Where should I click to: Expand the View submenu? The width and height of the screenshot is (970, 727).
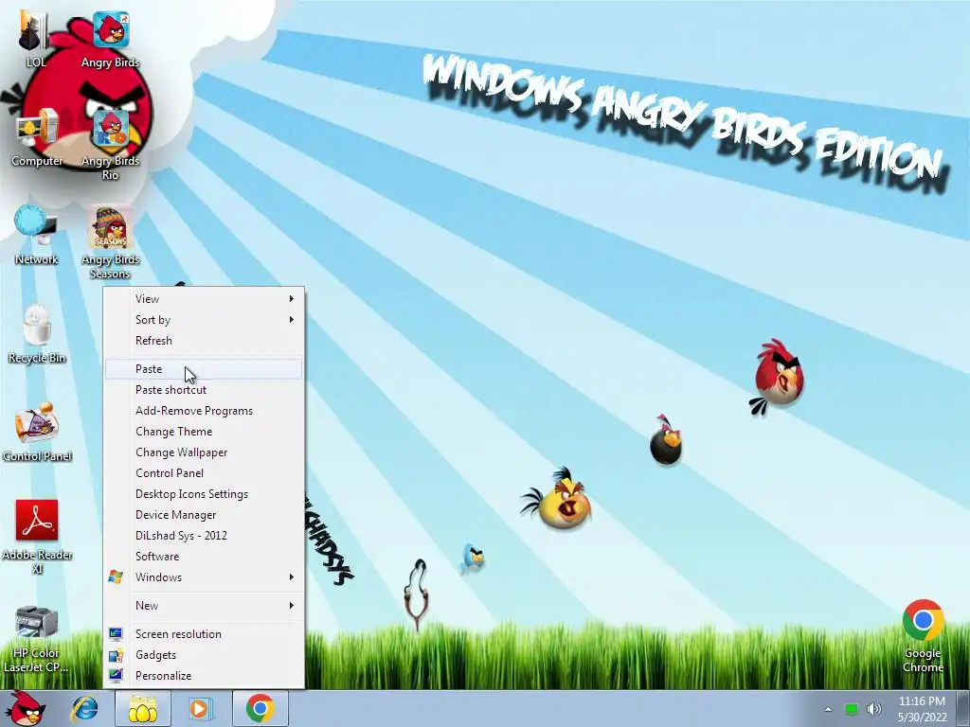coord(204,298)
